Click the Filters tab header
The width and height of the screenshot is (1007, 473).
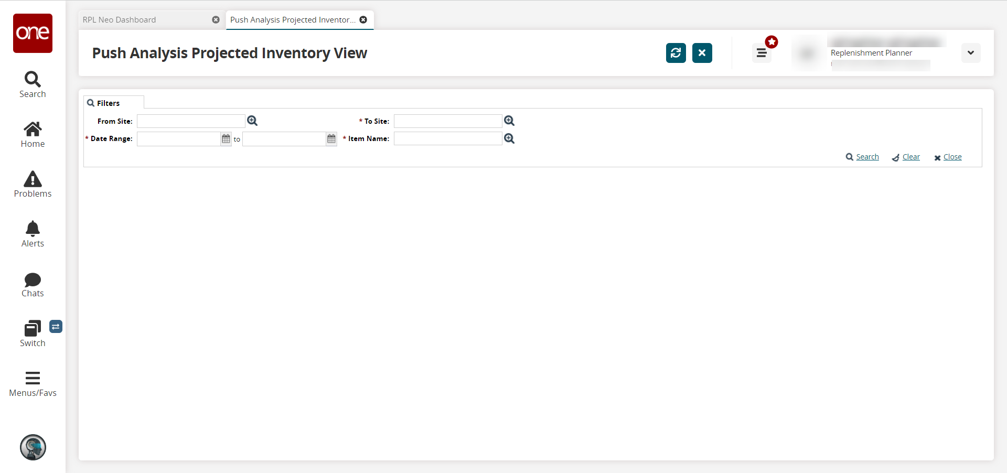pos(114,103)
